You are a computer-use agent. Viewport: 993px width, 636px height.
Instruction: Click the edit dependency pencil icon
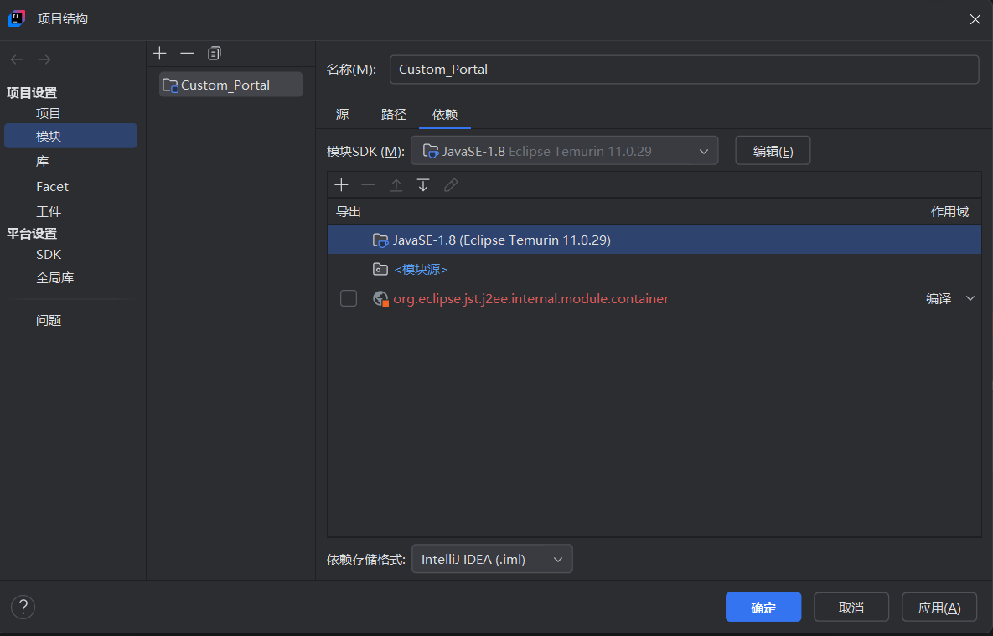coord(451,185)
